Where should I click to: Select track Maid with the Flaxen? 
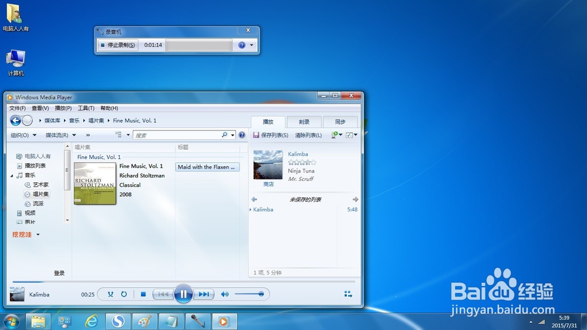207,167
